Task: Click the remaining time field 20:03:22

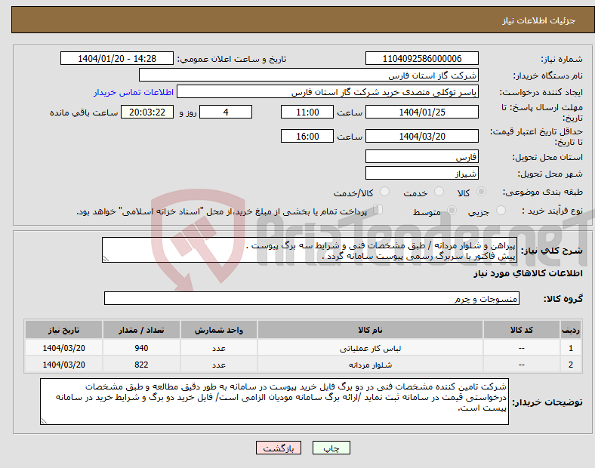Action: coord(147,112)
